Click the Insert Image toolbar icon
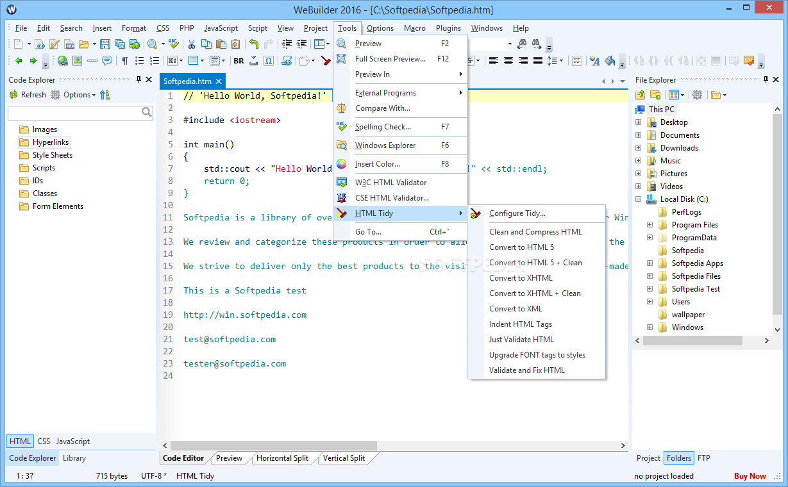This screenshot has height=487, width=788. [77, 61]
